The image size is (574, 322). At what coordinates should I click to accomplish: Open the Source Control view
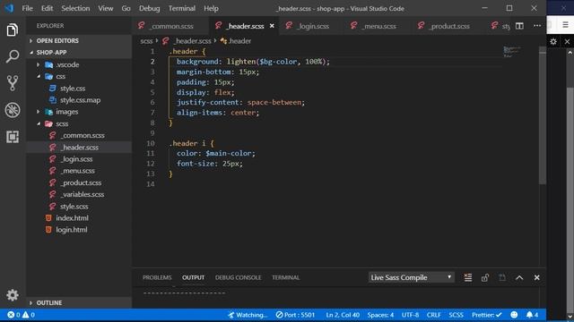[x=13, y=83]
